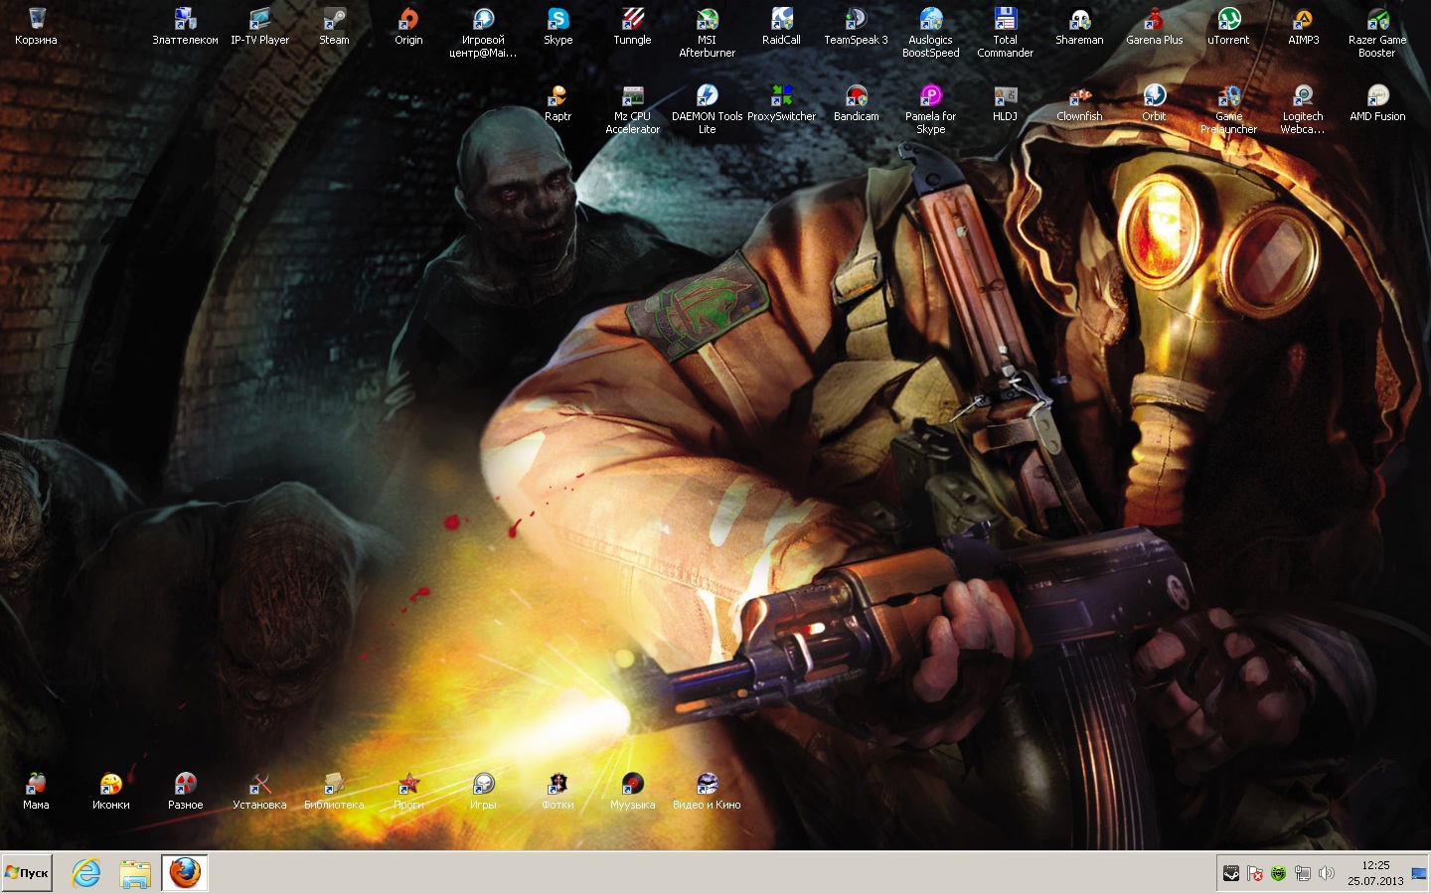Click the Show Desktop button
The image size is (1431, 894).
coord(1419,873)
